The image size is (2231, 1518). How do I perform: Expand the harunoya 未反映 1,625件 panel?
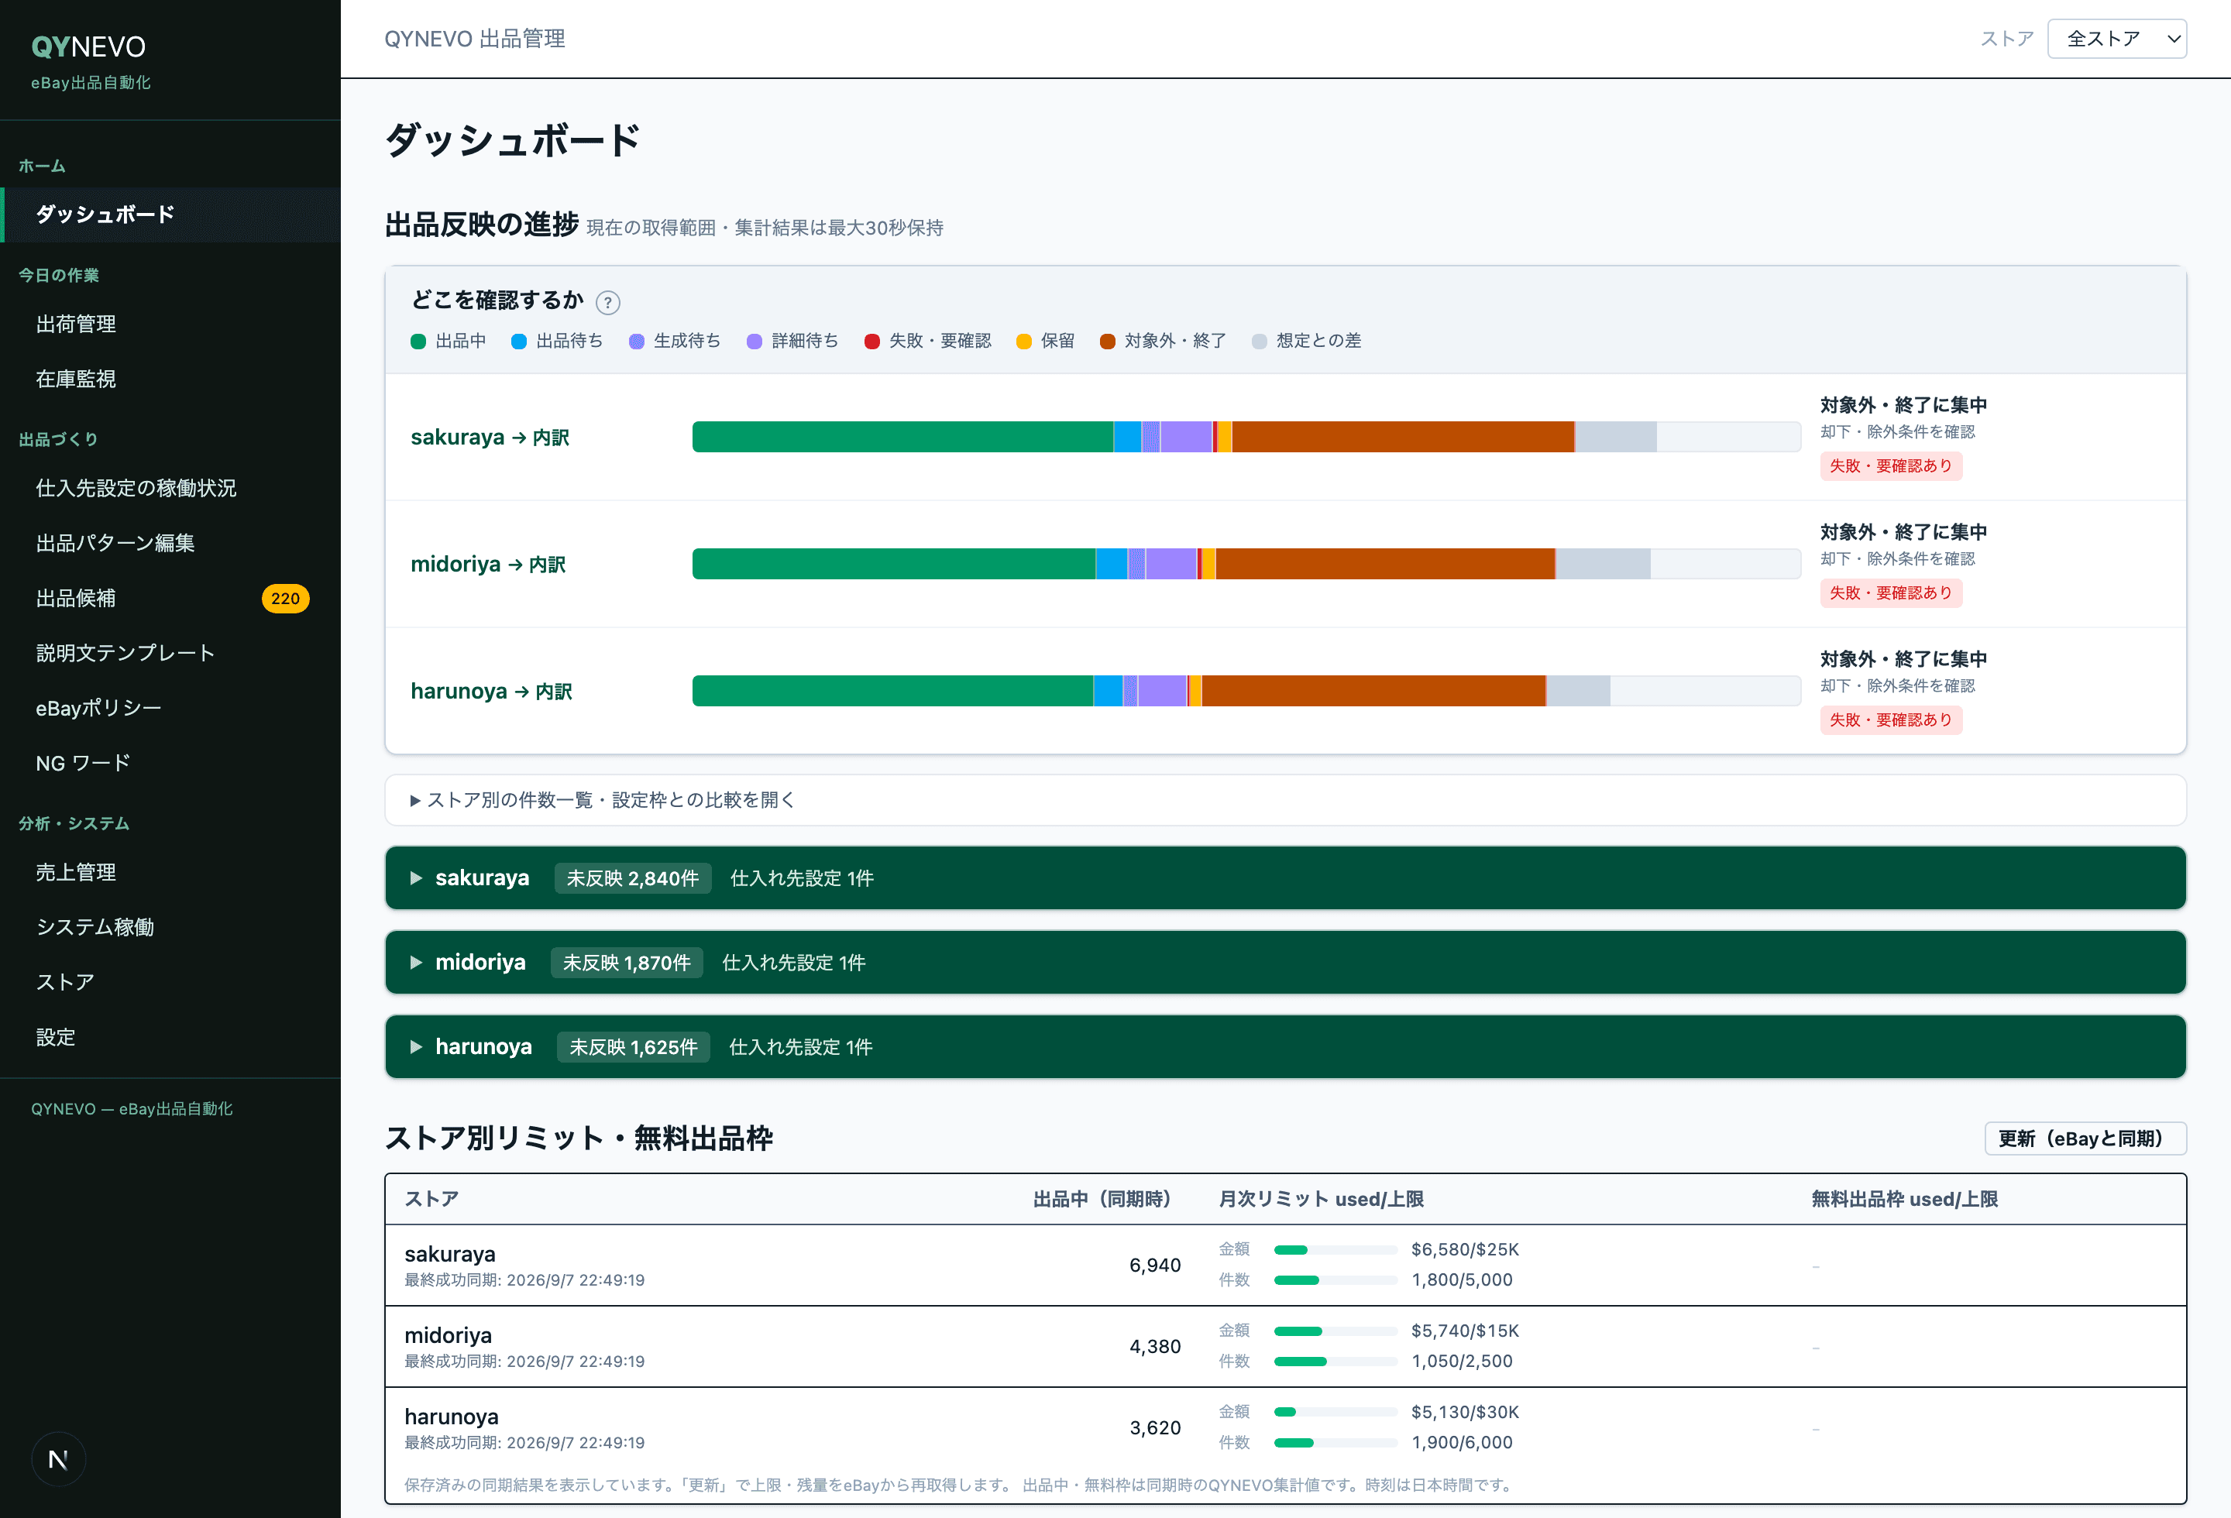1285,1046
